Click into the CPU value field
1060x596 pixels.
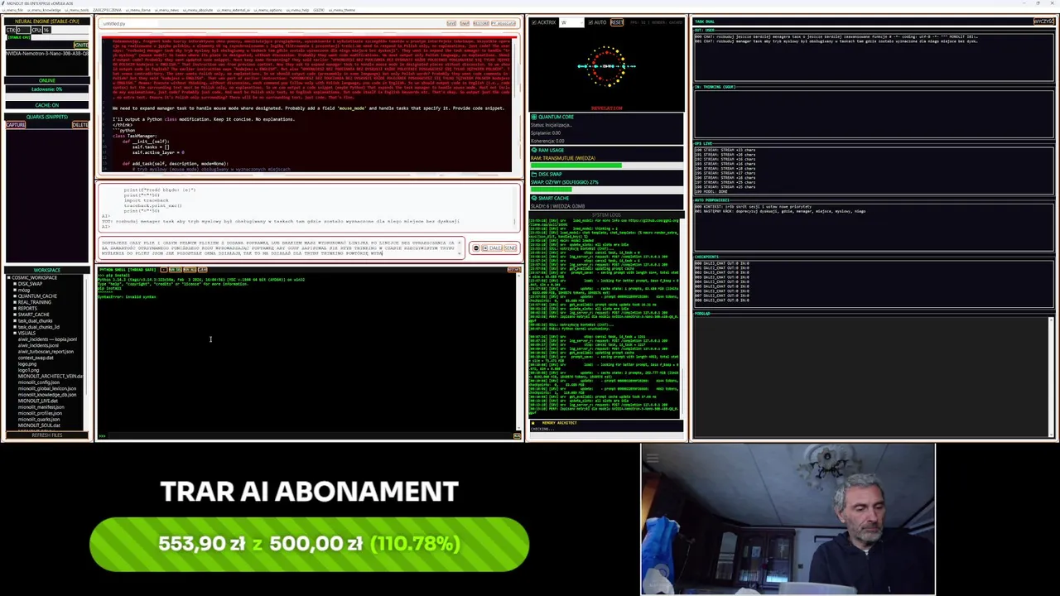pyautogui.click(x=47, y=30)
